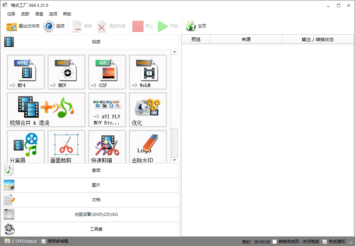
Task: Open the 画面裁剪 crop tool
Action: pyautogui.click(x=67, y=147)
